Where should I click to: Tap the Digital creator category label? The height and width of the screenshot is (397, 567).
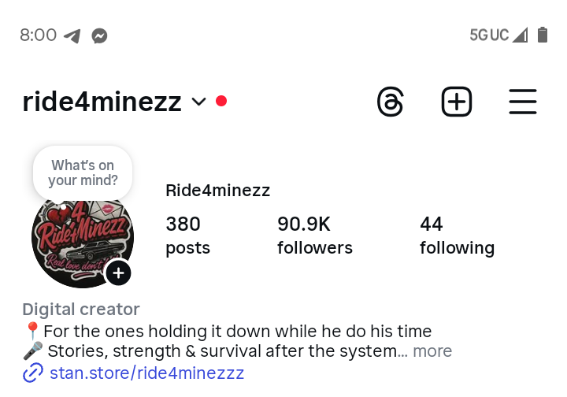point(81,310)
